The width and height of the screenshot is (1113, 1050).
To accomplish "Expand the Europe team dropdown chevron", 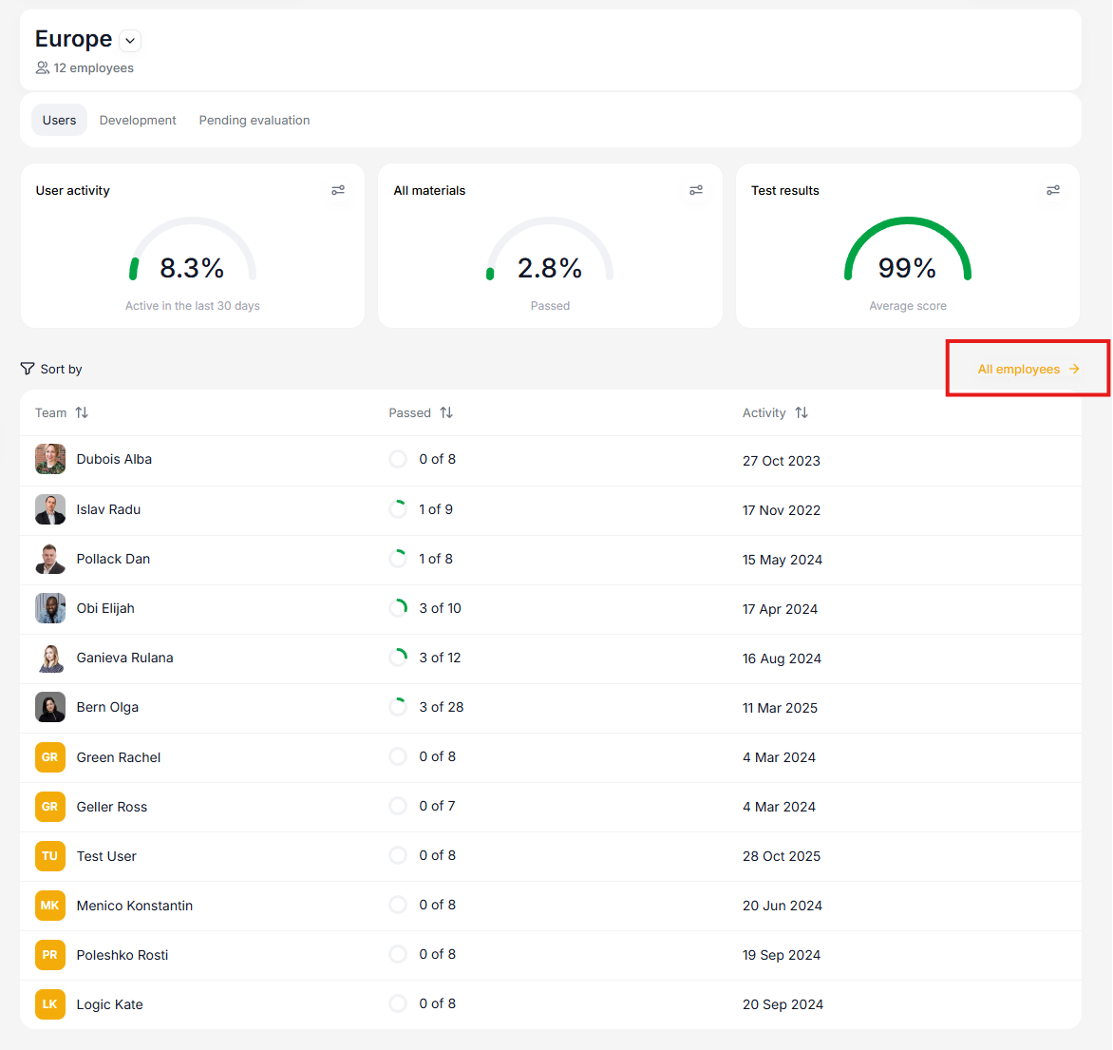I will point(131,41).
